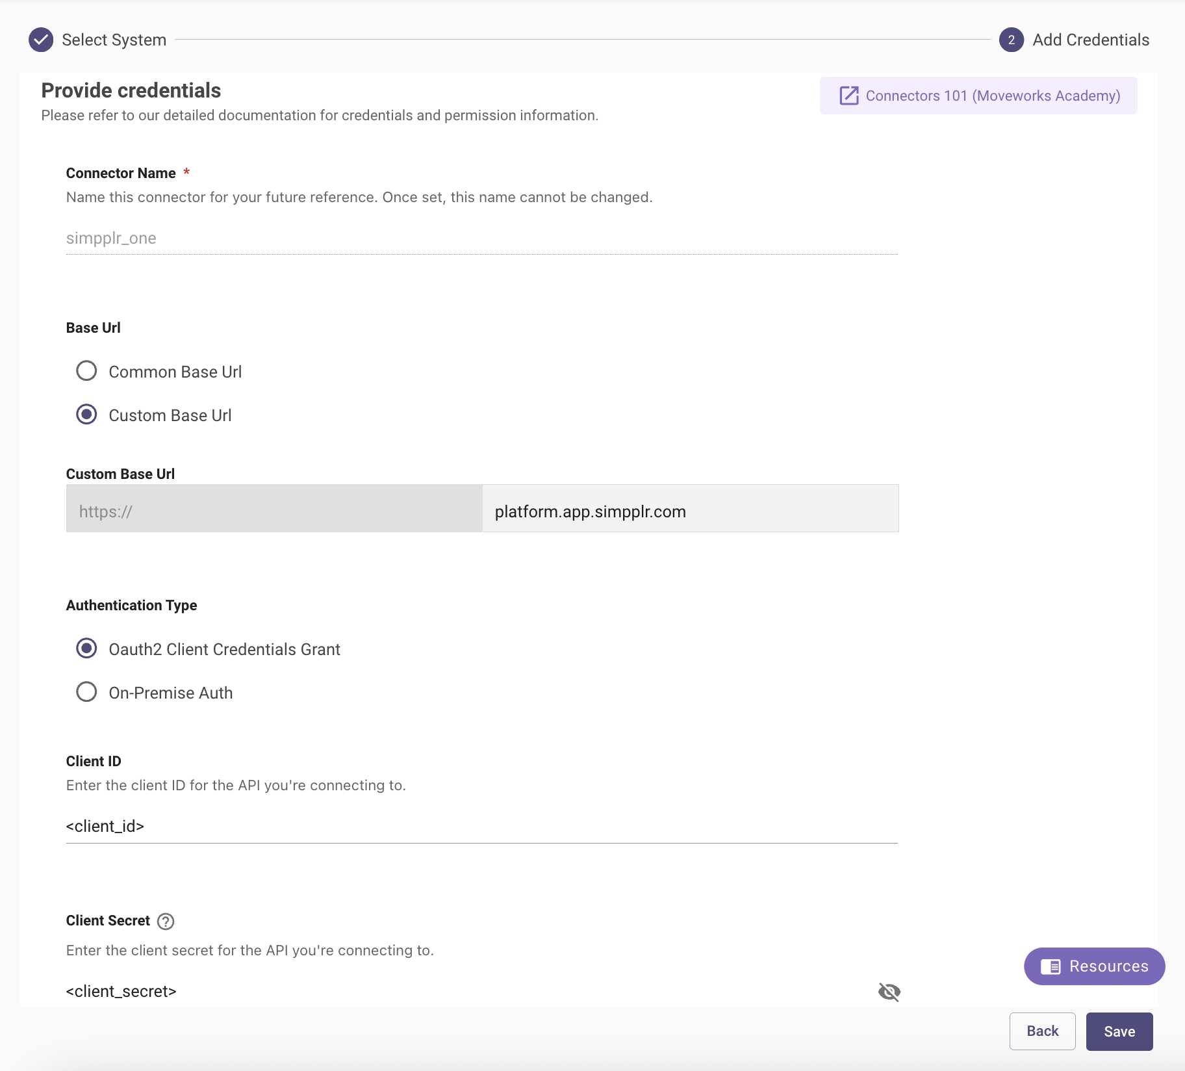Choose On-Premise Auth authentication type

point(86,692)
